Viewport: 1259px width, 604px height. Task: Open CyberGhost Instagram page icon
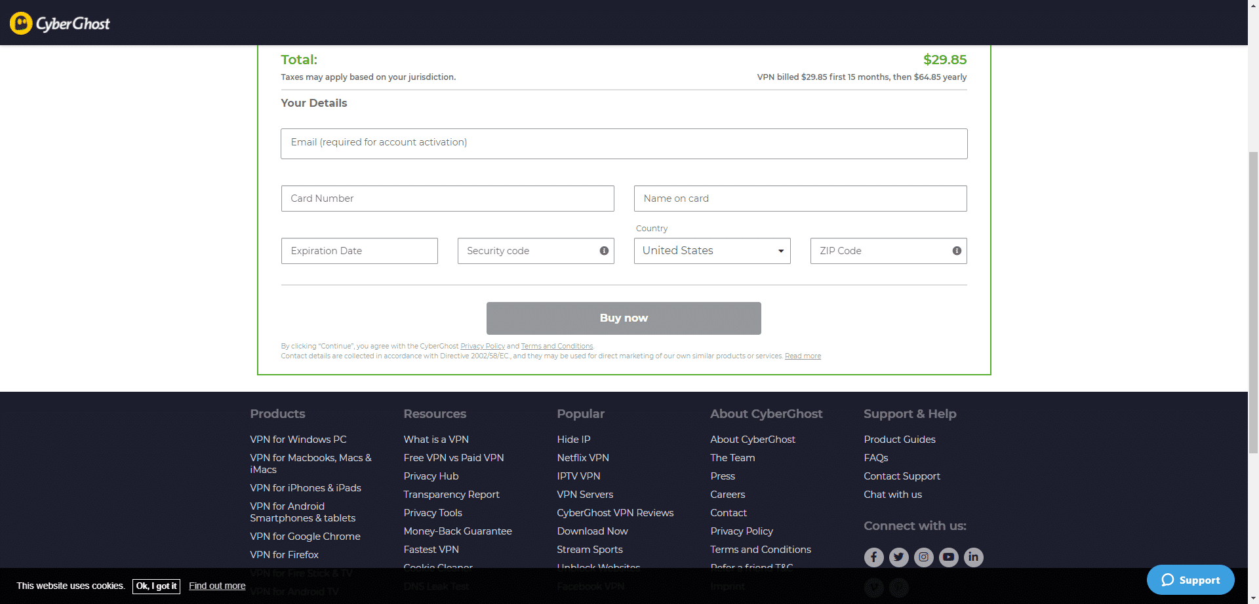point(923,557)
